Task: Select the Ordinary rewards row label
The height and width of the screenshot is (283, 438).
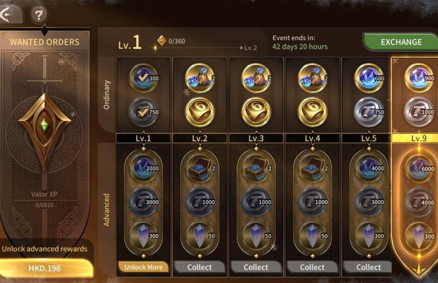Action: point(107,95)
